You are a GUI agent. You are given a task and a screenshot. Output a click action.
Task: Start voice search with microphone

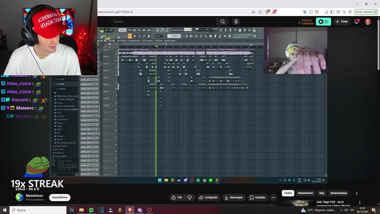click(x=236, y=21)
